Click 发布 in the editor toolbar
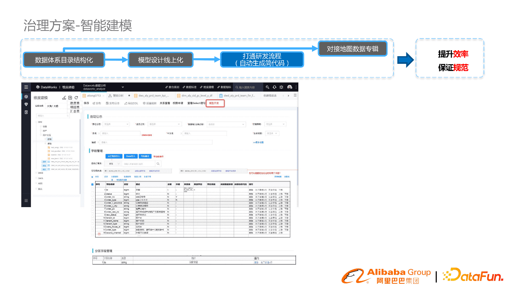 (x=97, y=103)
